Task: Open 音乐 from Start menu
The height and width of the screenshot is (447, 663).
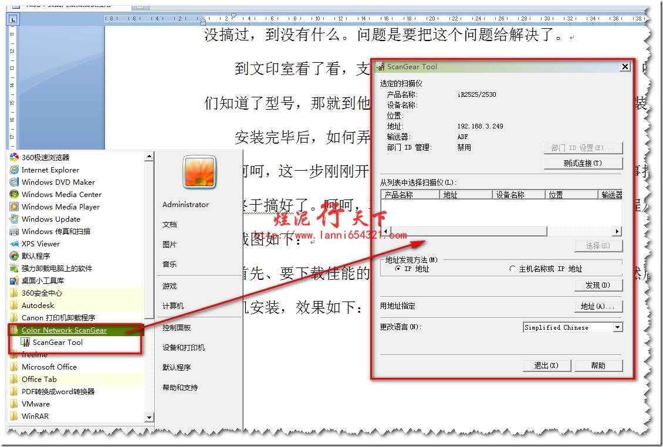Action: pyautogui.click(x=170, y=264)
